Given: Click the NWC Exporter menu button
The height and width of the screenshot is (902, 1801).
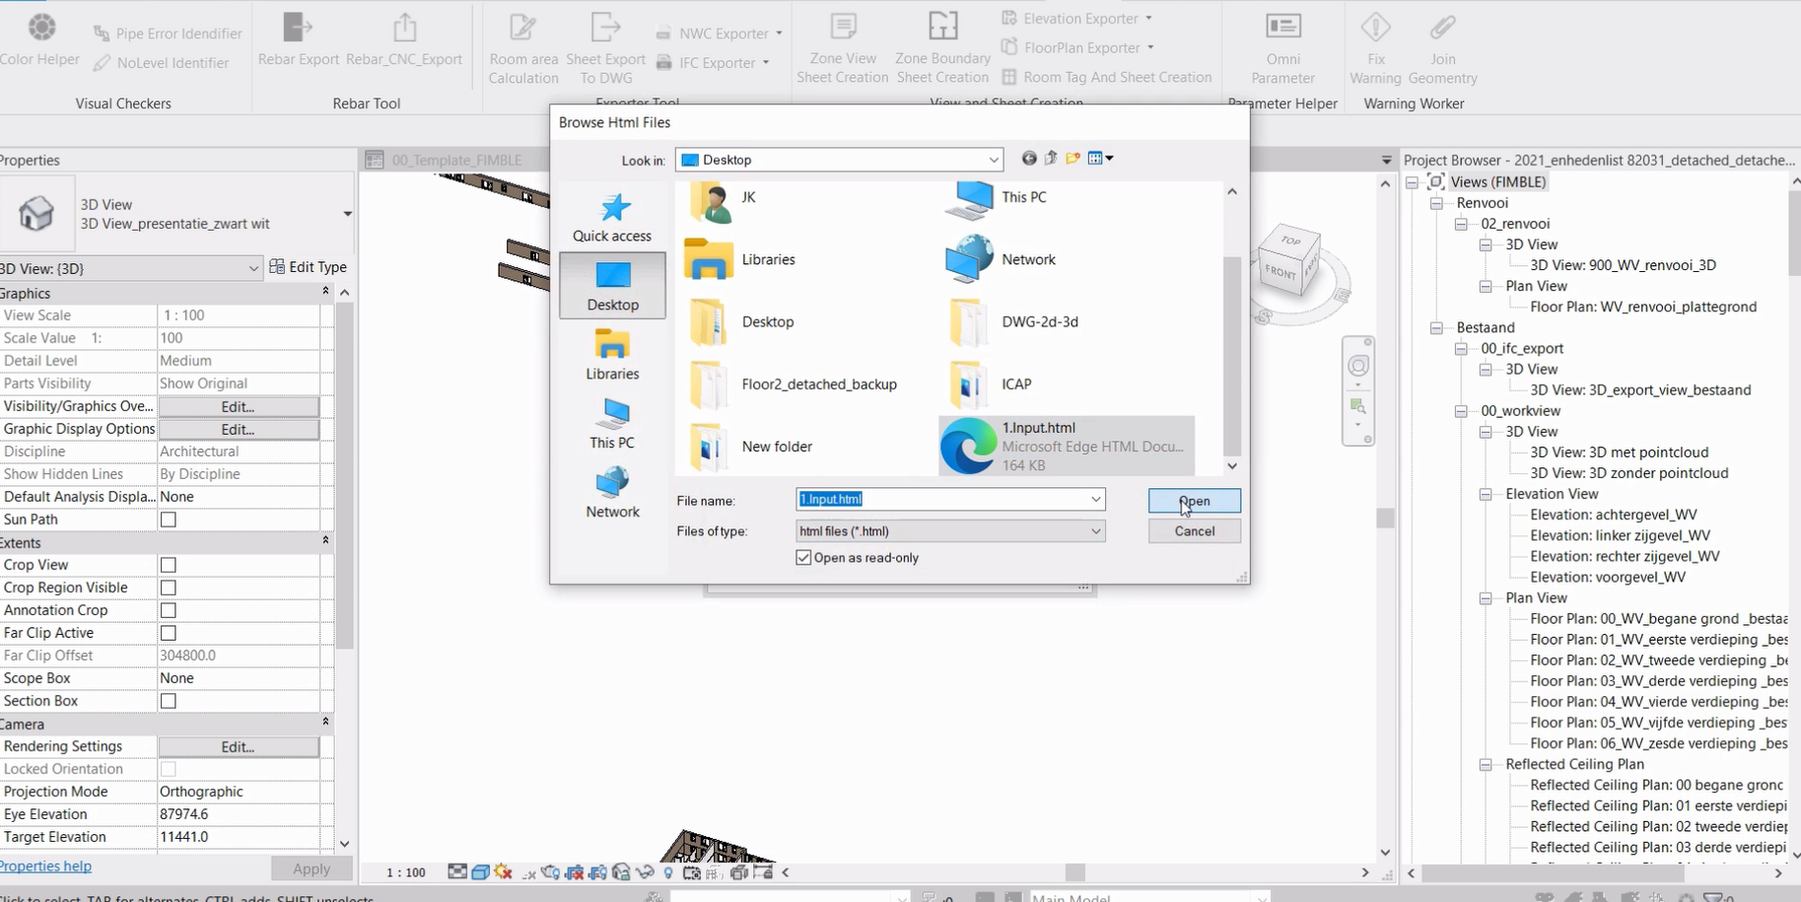Looking at the screenshot, I should pyautogui.click(x=719, y=34).
